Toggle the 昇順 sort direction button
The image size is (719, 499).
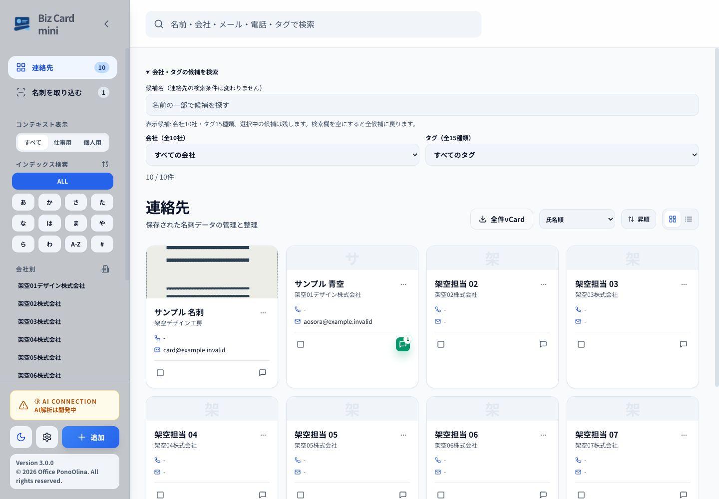639,219
